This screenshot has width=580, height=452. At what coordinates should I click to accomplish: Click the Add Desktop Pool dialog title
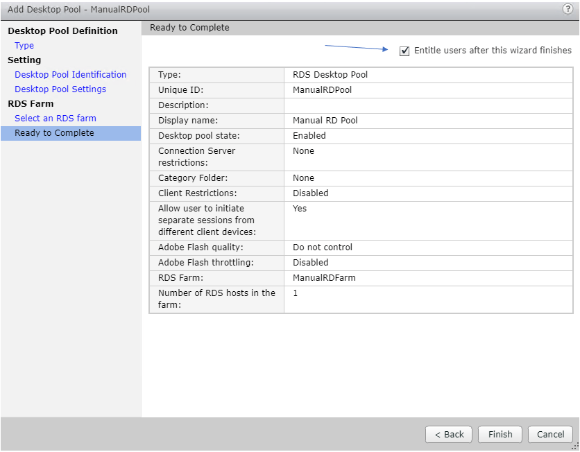pos(78,9)
